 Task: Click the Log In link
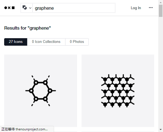[136, 8]
